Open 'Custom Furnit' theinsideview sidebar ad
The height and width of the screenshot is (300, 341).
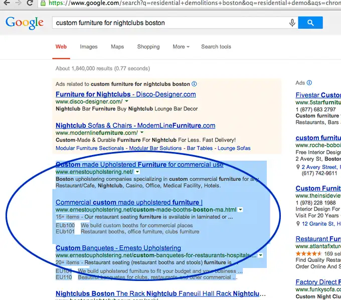point(318,188)
